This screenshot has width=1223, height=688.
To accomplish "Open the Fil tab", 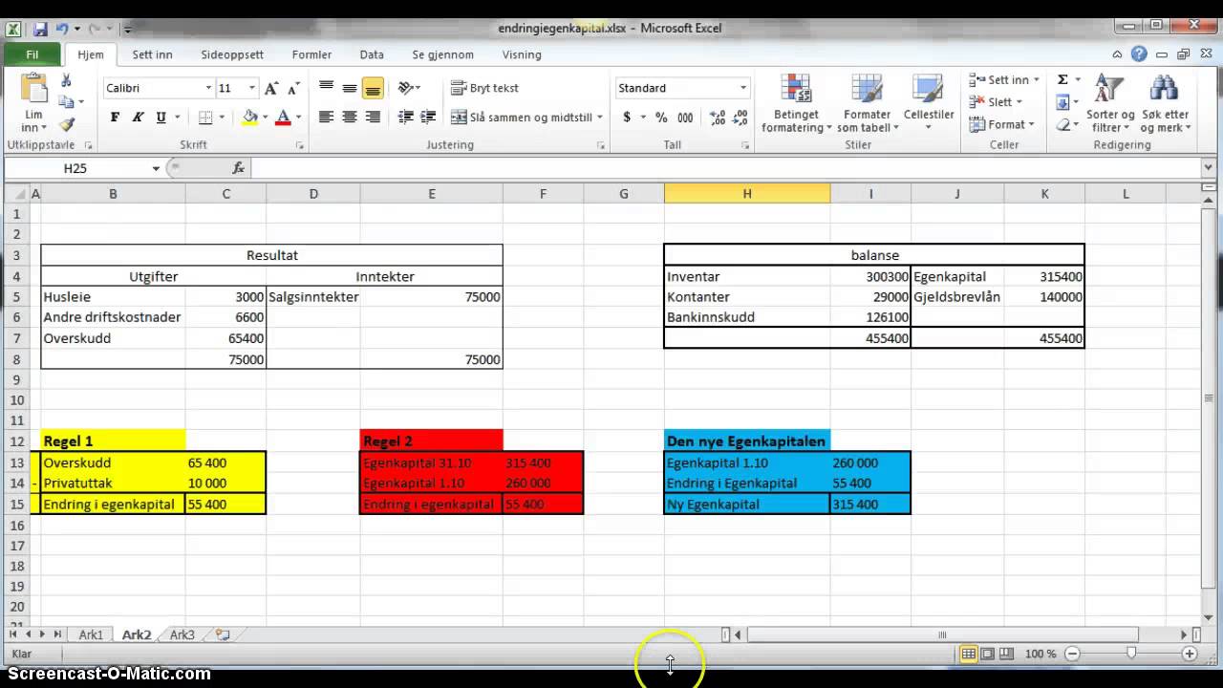I will (x=32, y=54).
